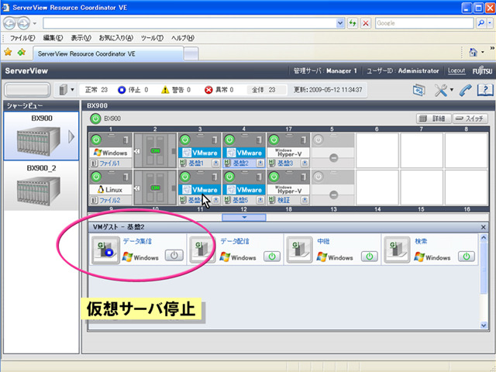The image size is (496, 372).
Task: Expand VM guest list for 検証
Action: (x=305, y=200)
